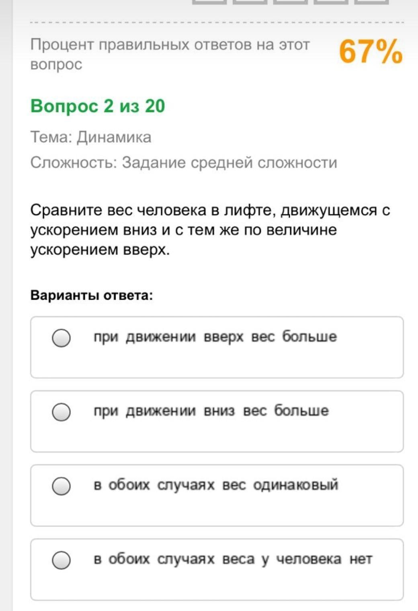The image size is (418, 611).
Task: Choose radio for 'в обоих случаях вес одинаковый'
Action: coord(61,486)
